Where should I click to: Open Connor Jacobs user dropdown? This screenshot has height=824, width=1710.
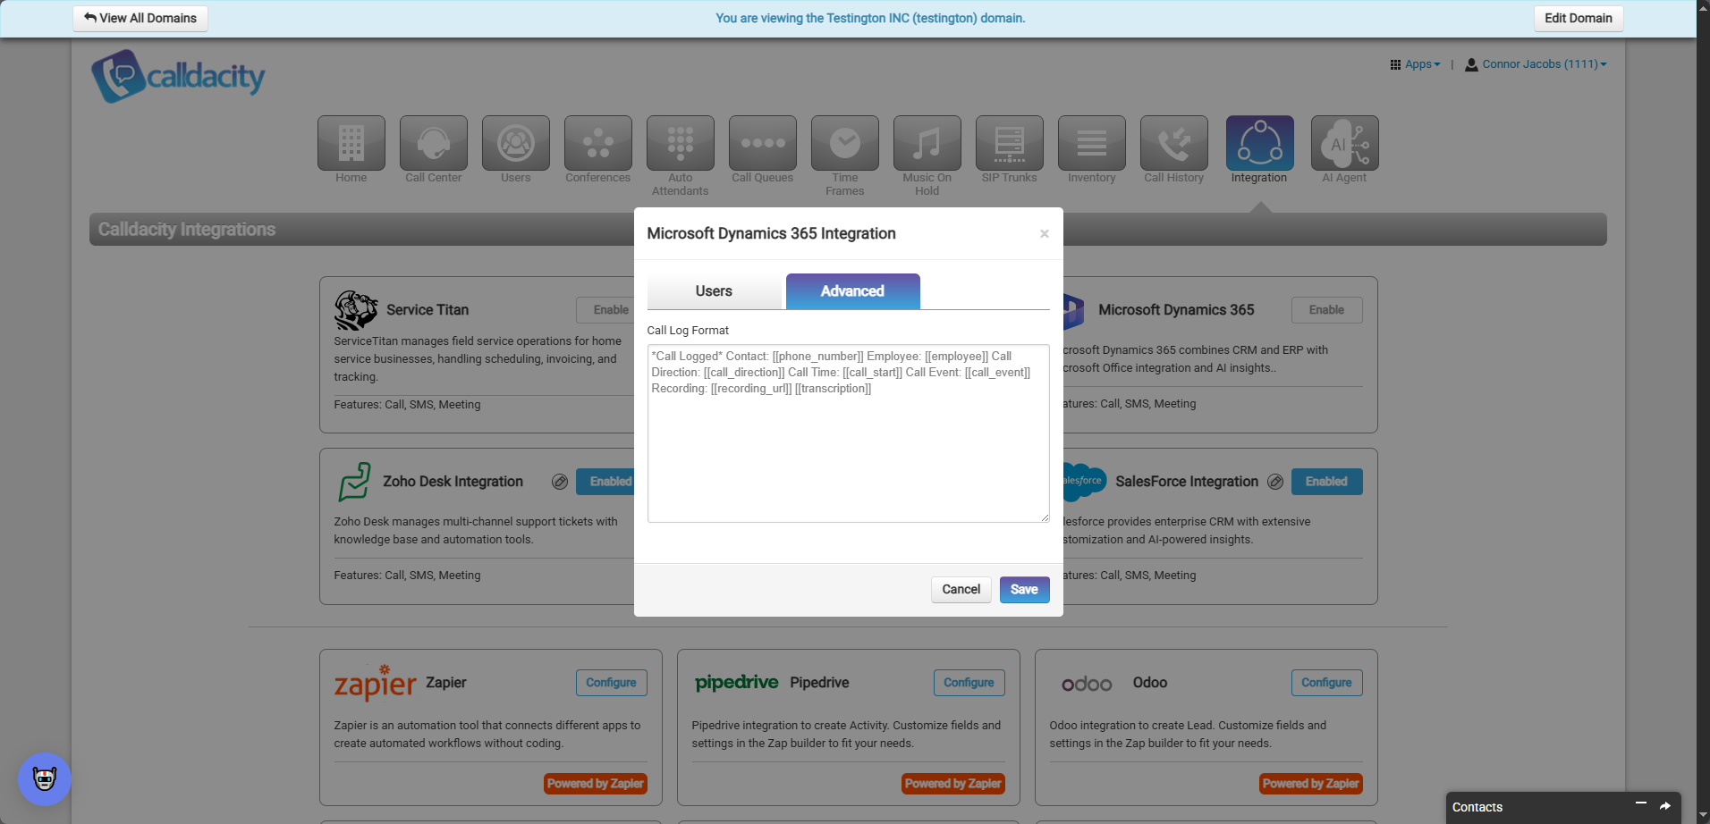point(1536,64)
